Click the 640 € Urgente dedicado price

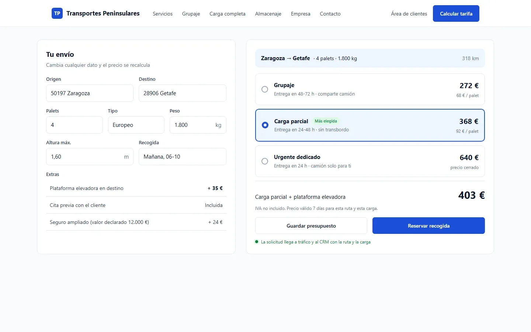pos(469,158)
